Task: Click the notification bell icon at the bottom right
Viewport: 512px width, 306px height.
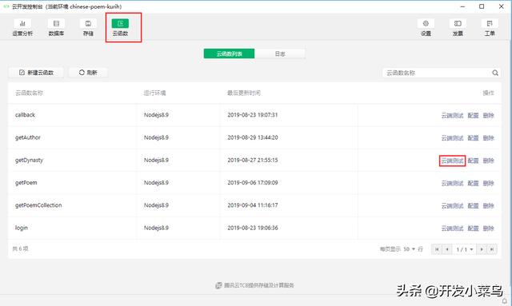Action: pyautogui.click(x=505, y=300)
